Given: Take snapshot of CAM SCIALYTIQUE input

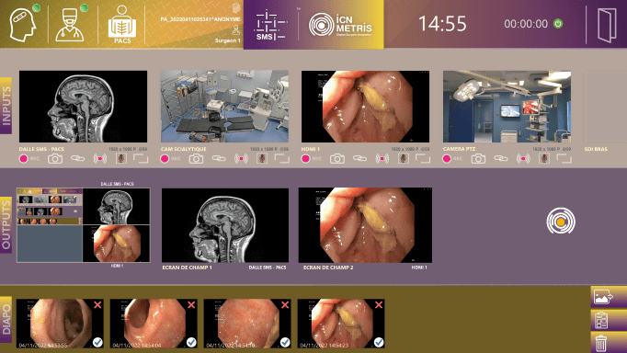Looking at the screenshot, I should pyautogui.click(x=197, y=159).
